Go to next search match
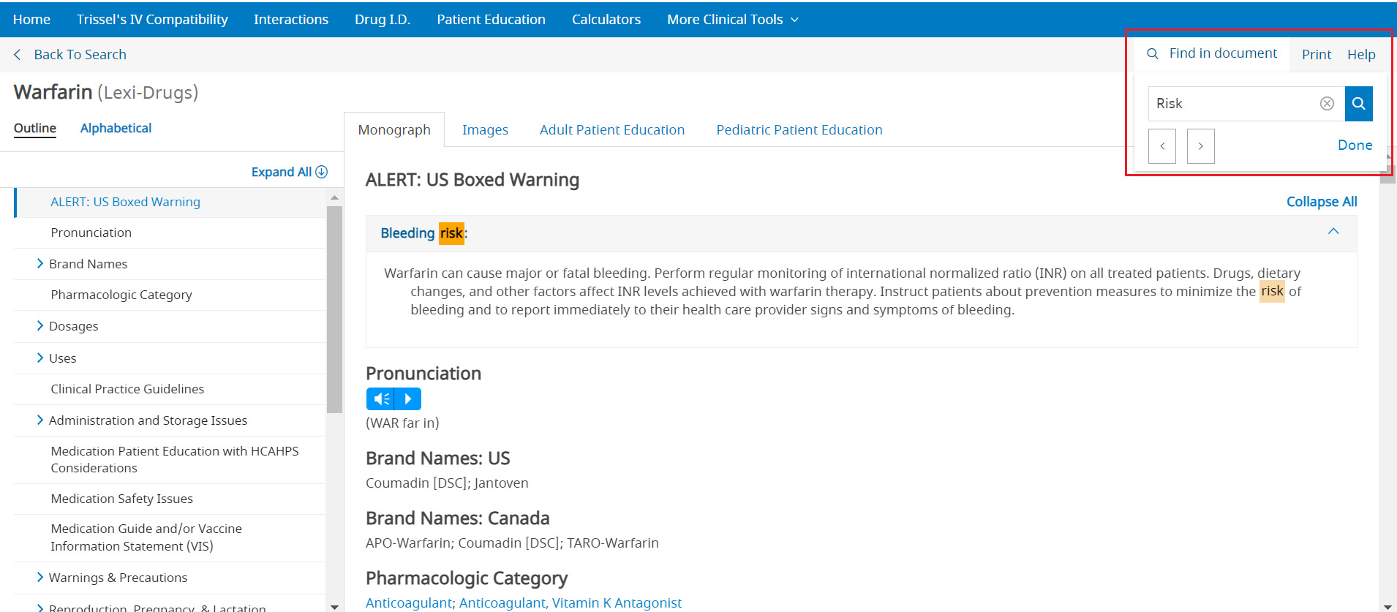The image size is (1397, 612). 1200,146
